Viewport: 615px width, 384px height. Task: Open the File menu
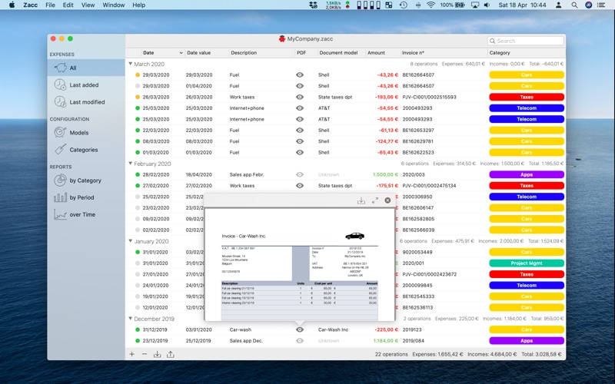tap(50, 5)
